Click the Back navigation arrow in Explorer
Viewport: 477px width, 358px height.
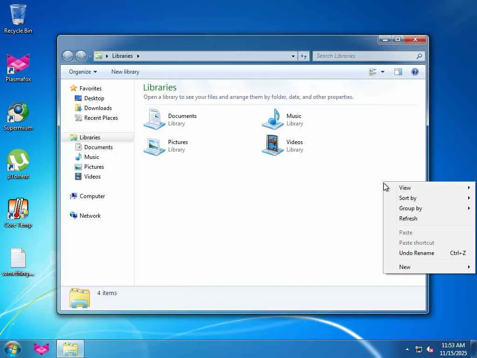coord(68,56)
